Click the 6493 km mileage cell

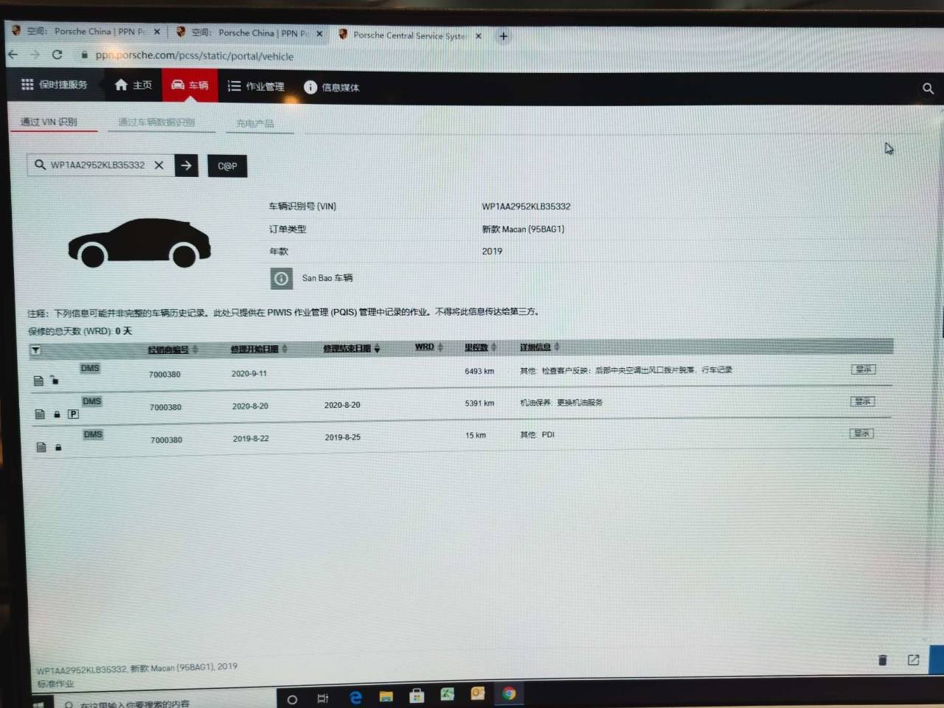click(x=479, y=371)
